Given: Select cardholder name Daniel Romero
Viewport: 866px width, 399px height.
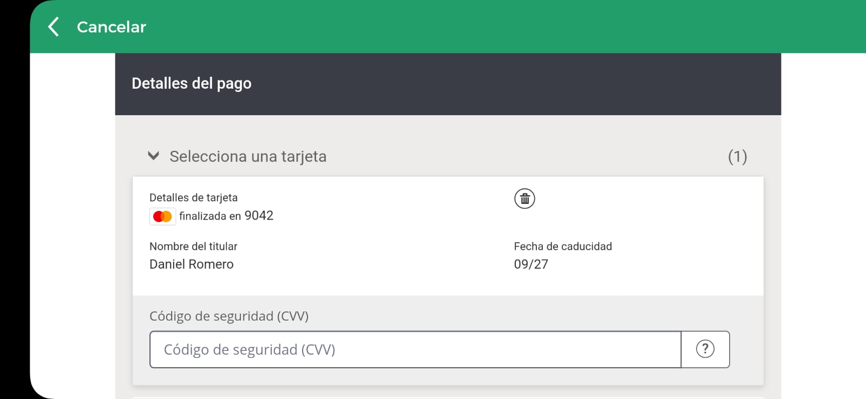Looking at the screenshot, I should (192, 264).
